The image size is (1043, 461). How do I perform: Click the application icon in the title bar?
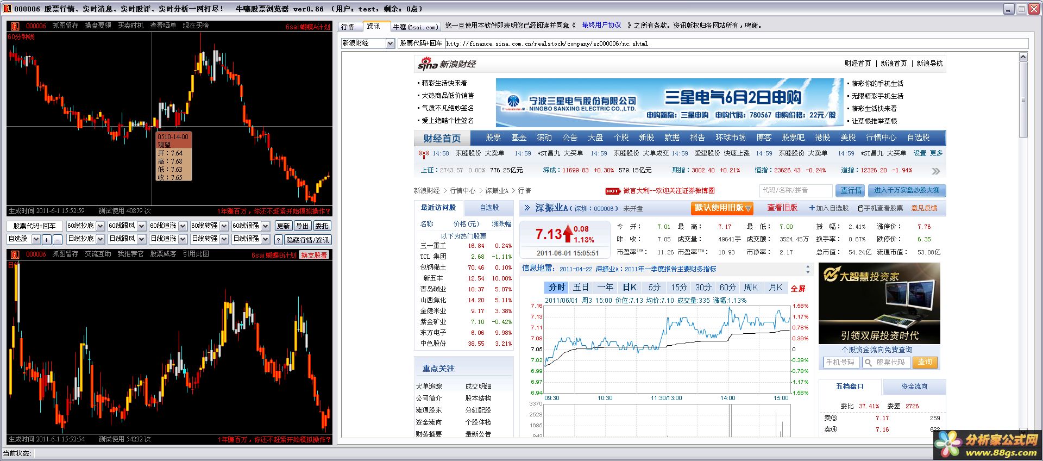point(7,9)
